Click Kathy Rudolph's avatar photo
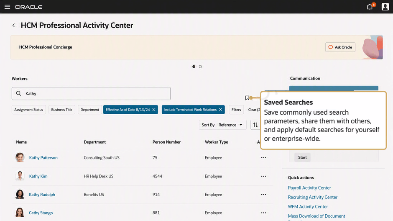Image resolution: width=393 pixels, height=221 pixels. (20, 194)
